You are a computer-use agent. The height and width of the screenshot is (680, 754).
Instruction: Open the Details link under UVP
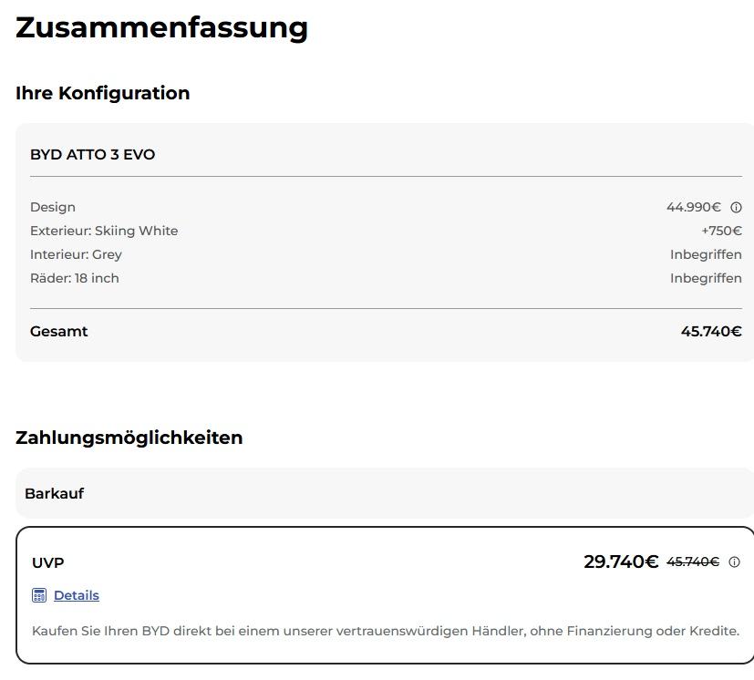coord(77,595)
